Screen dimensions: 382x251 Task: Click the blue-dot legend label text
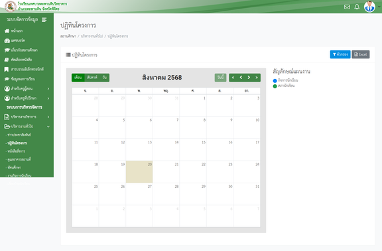[288, 80]
